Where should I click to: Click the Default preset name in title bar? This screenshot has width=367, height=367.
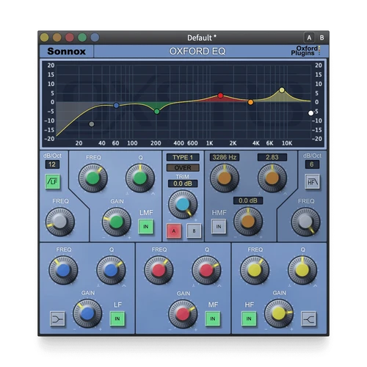click(202, 37)
